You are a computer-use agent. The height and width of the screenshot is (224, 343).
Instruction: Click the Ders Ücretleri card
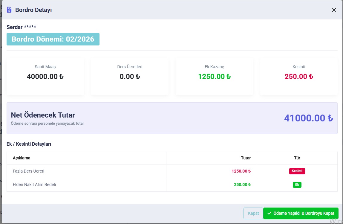pyautogui.click(x=130, y=76)
